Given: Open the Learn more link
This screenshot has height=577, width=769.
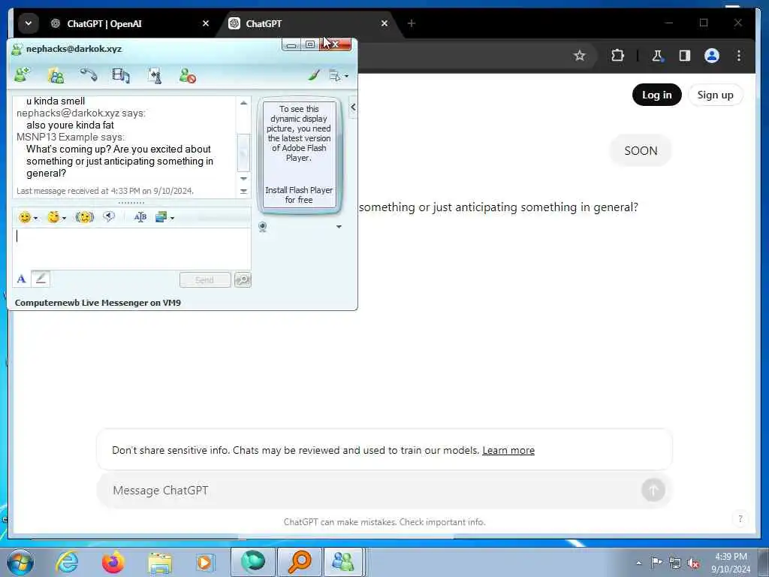Looking at the screenshot, I should coord(508,450).
